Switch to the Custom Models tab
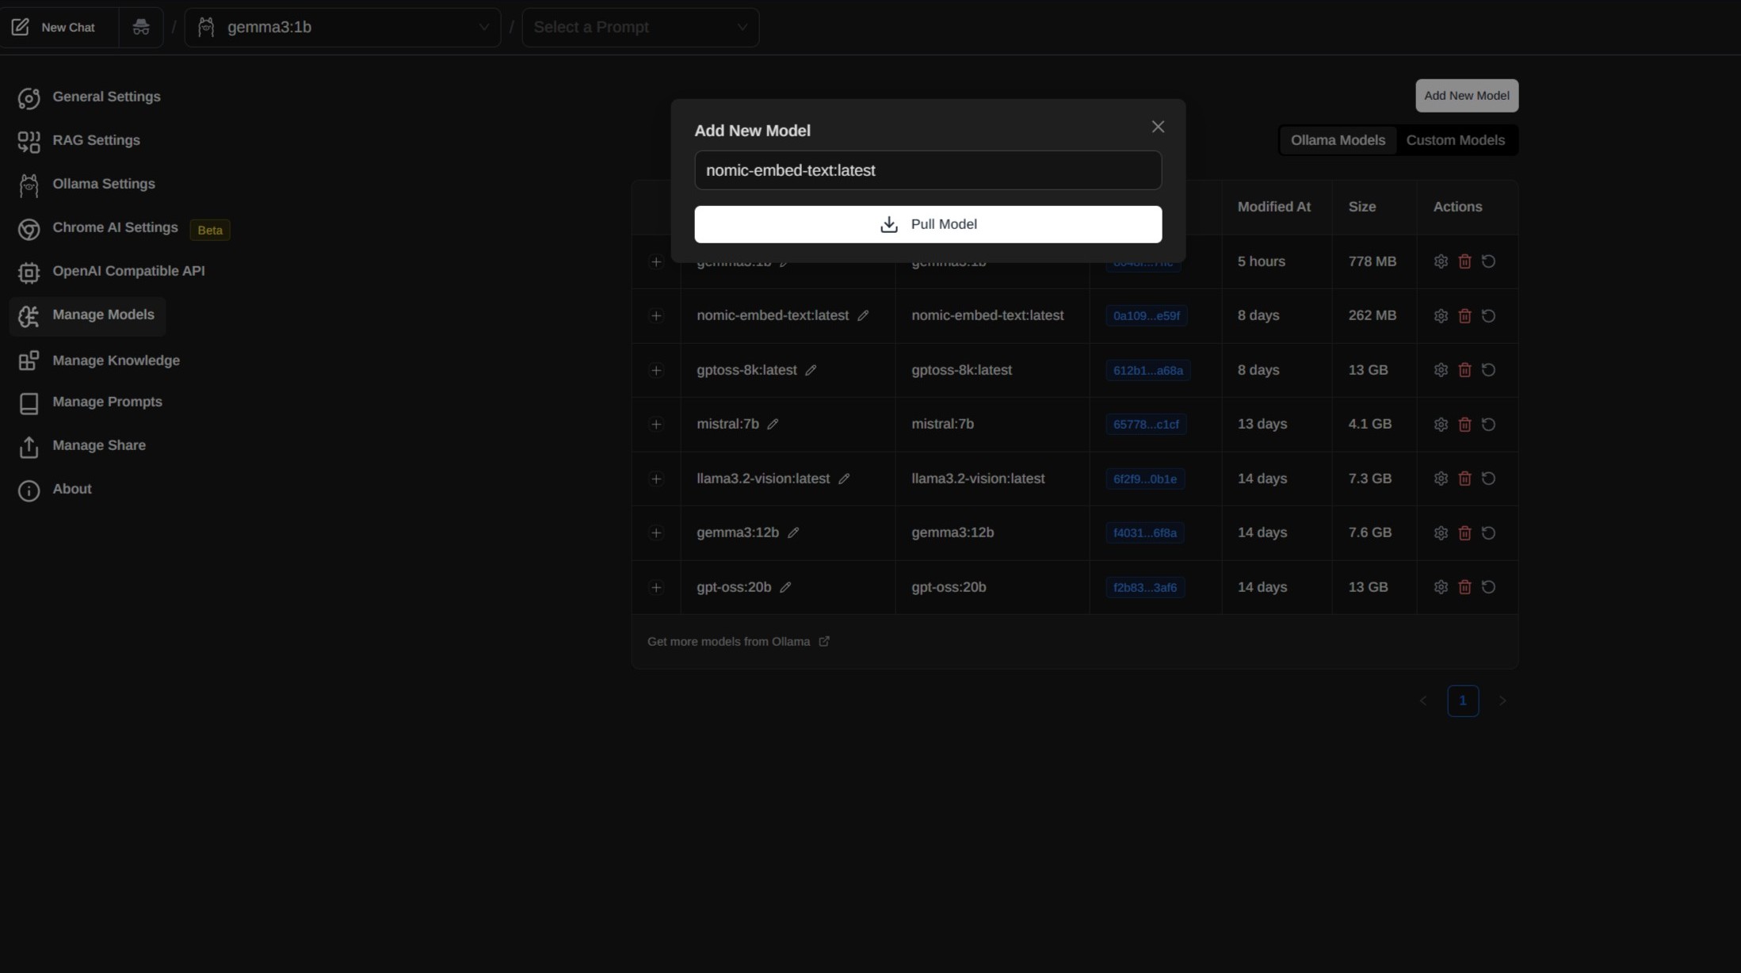 point(1455,140)
